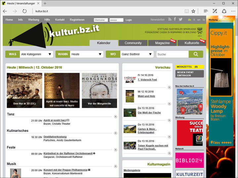Open Konzert mit der Prague Philharmonia link
This screenshot has width=238, height=178.
[x=65, y=170]
